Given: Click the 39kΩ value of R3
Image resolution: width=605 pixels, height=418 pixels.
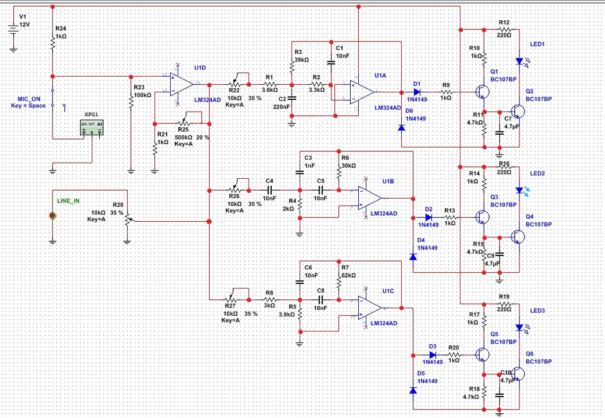Looking at the screenshot, I should [301, 60].
